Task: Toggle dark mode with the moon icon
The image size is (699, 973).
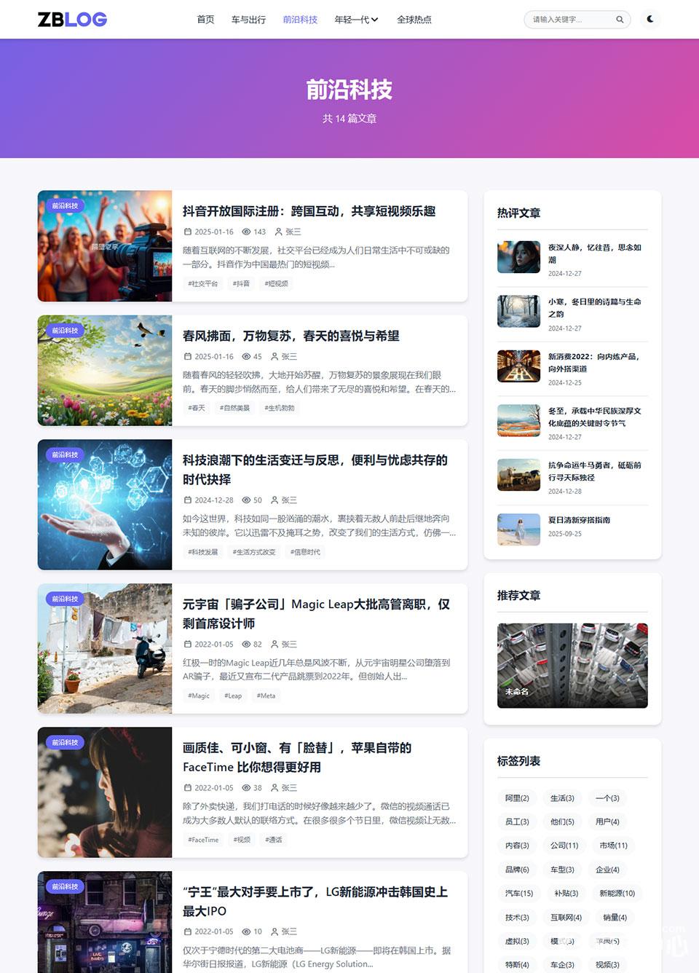Action: [649, 19]
